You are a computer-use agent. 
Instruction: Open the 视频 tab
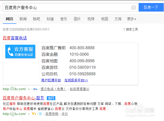pos(91,19)
